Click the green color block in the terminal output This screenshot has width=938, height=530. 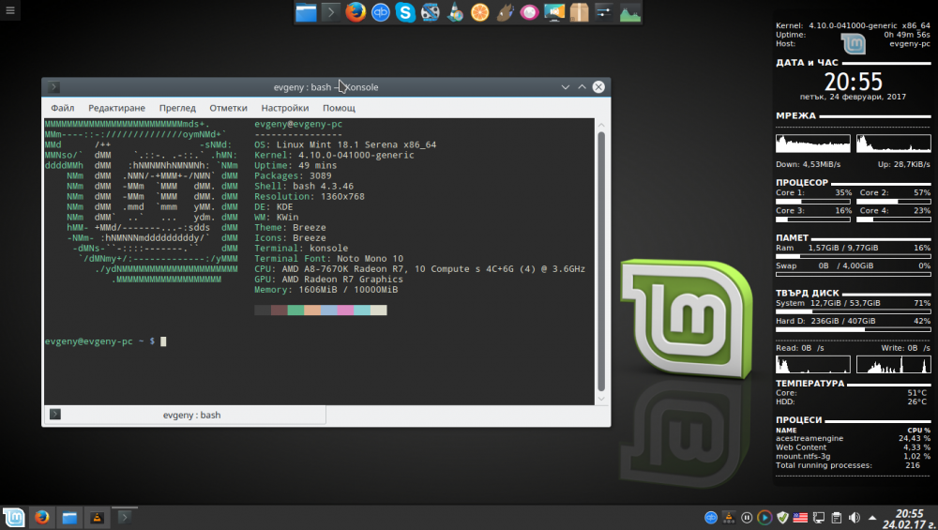click(295, 310)
